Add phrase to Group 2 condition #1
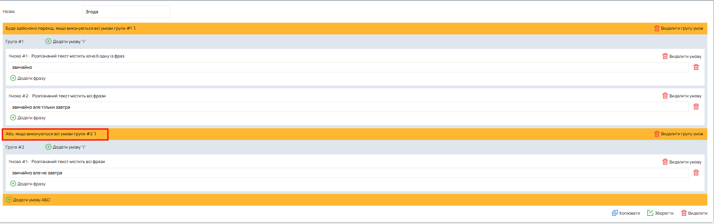Viewport: 714px width, 224px height. 28,184
